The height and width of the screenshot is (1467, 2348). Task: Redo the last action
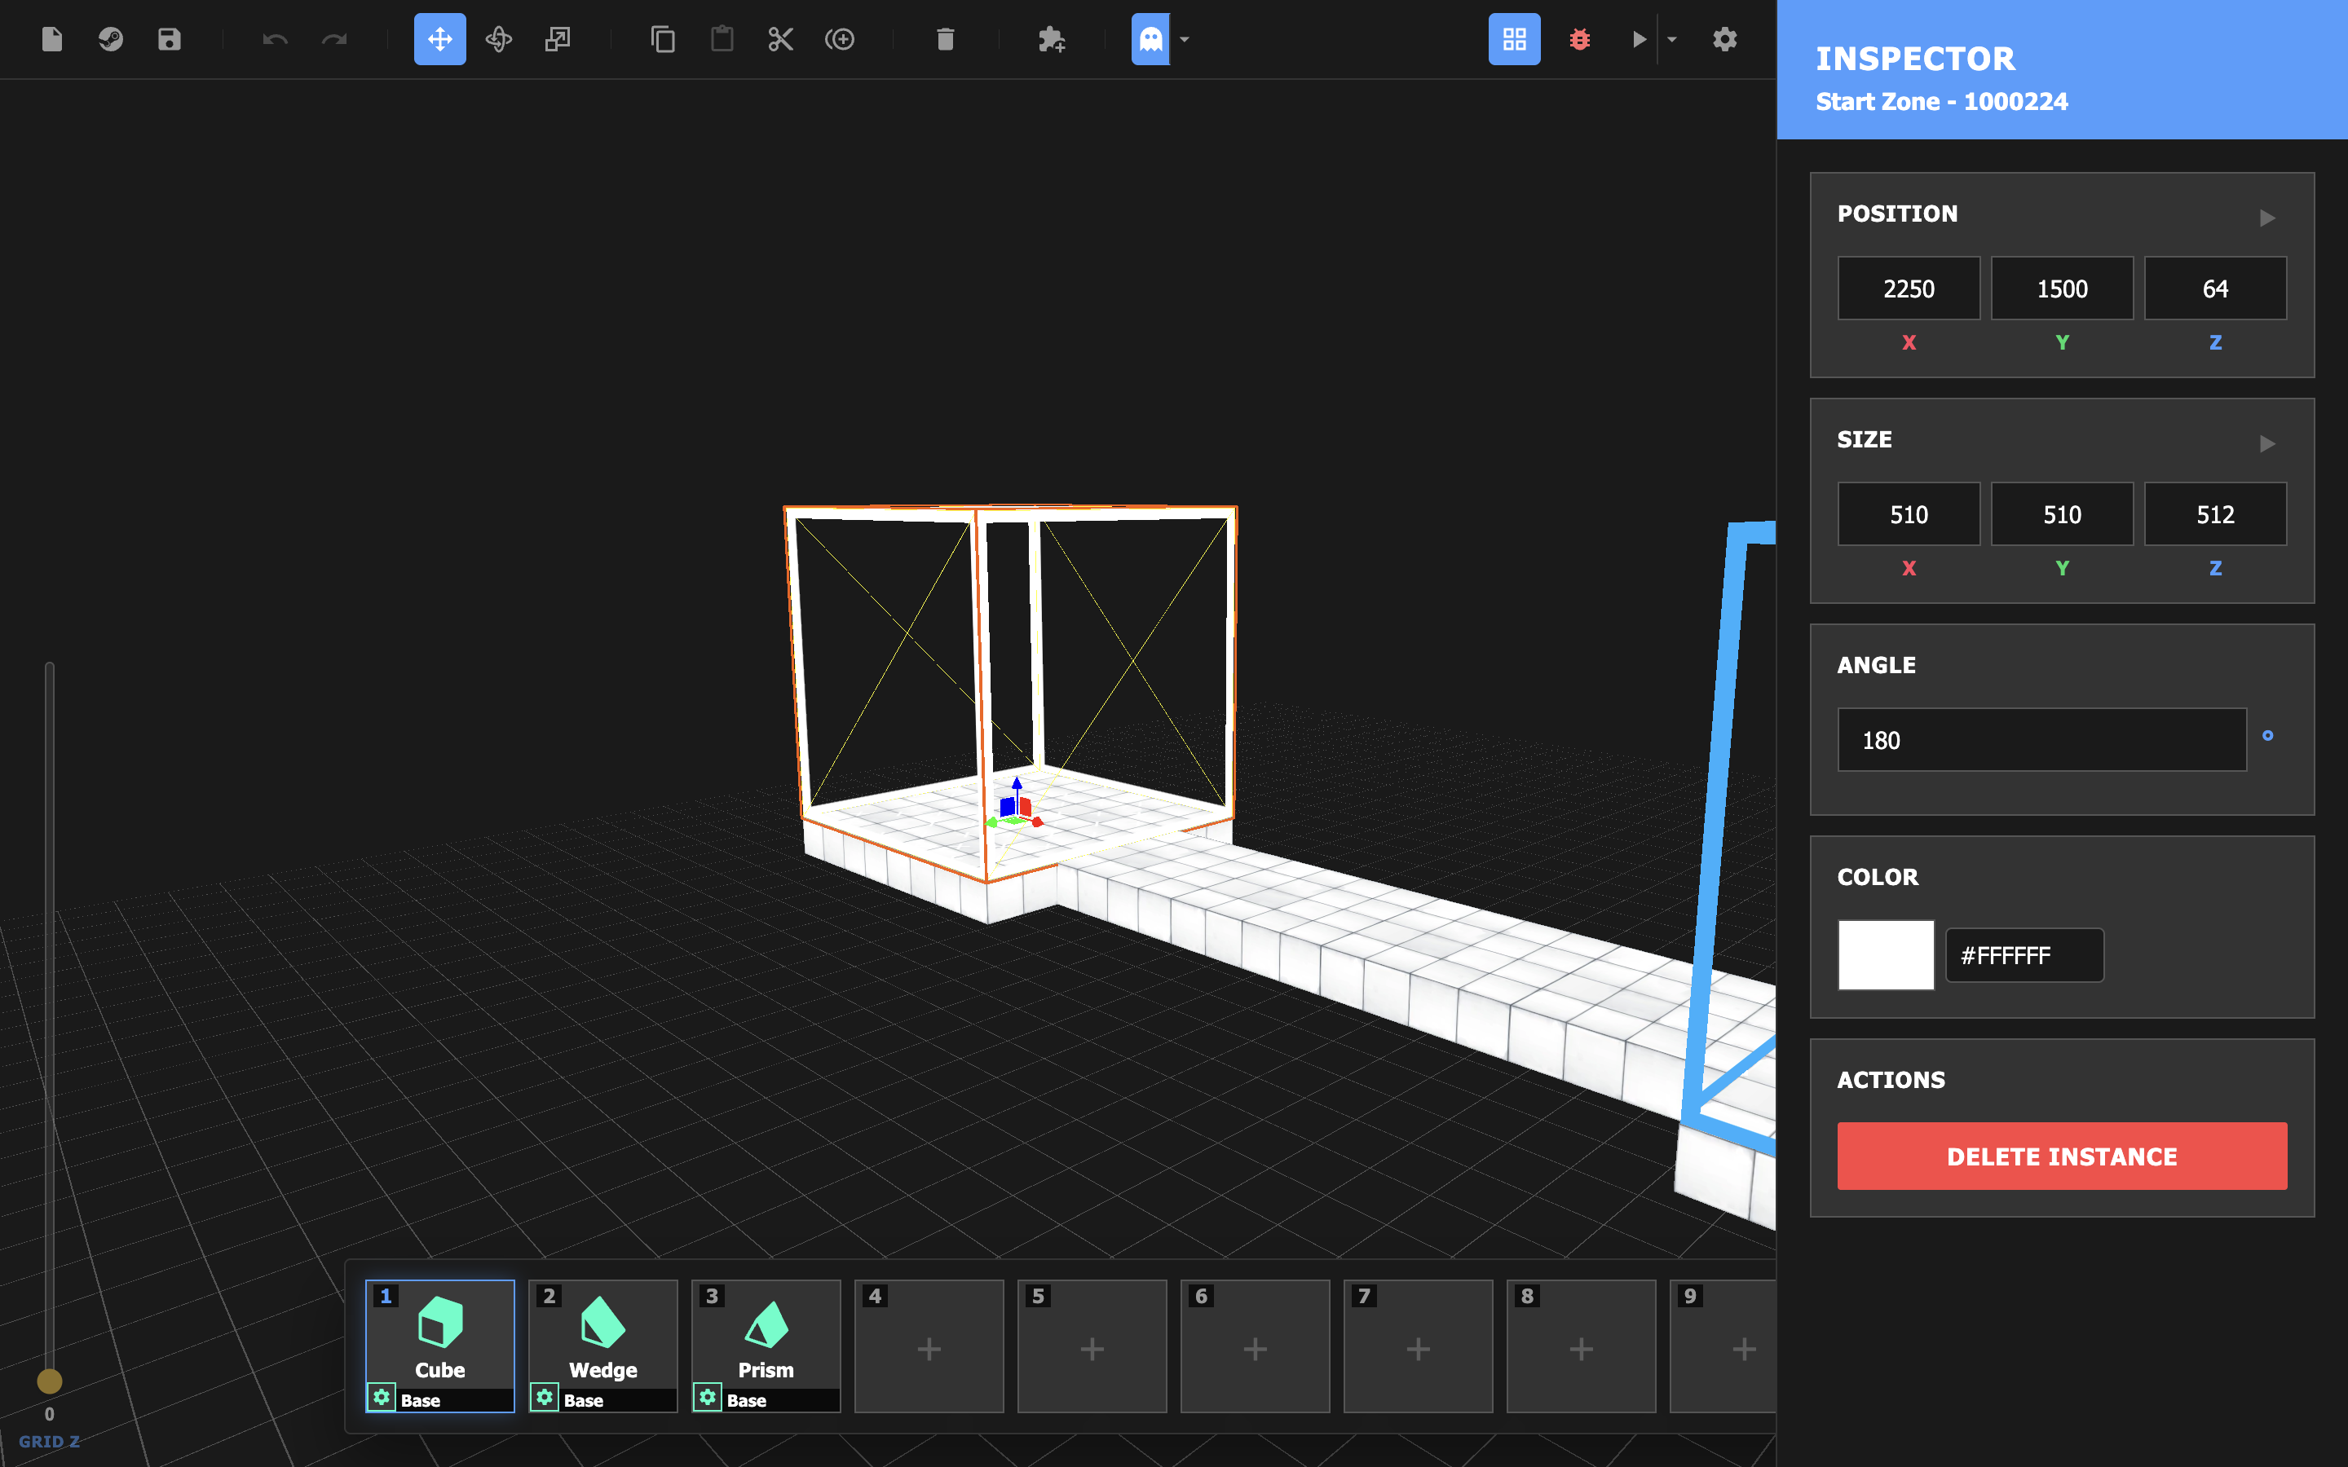tap(333, 39)
